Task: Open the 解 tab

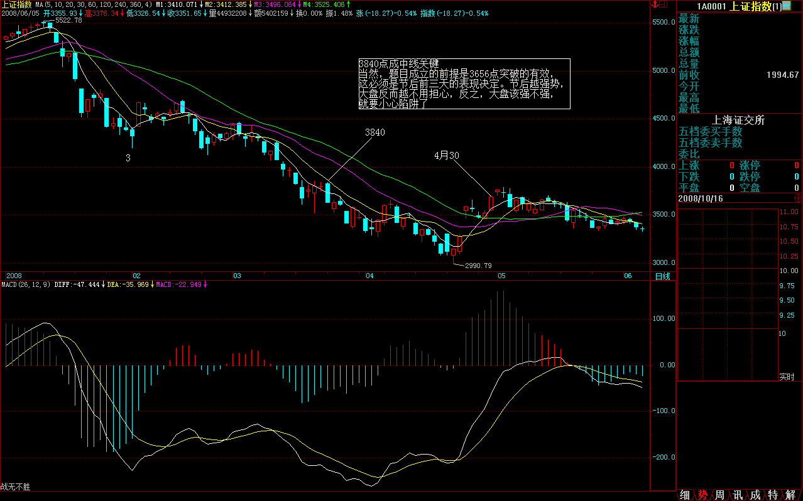Action: 790,495
